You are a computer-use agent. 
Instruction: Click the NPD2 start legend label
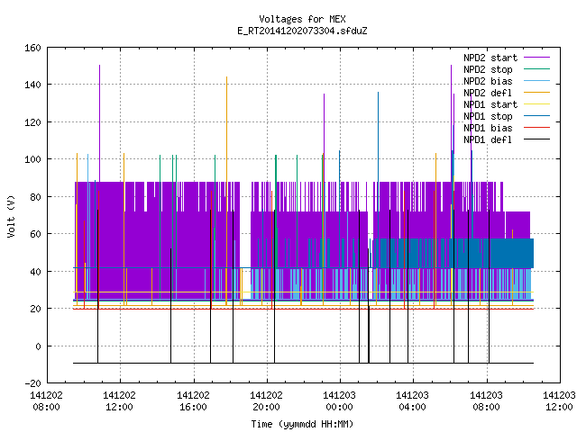490,58
